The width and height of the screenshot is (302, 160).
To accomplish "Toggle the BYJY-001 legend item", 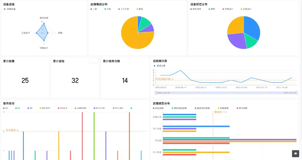I will pos(99,108).
